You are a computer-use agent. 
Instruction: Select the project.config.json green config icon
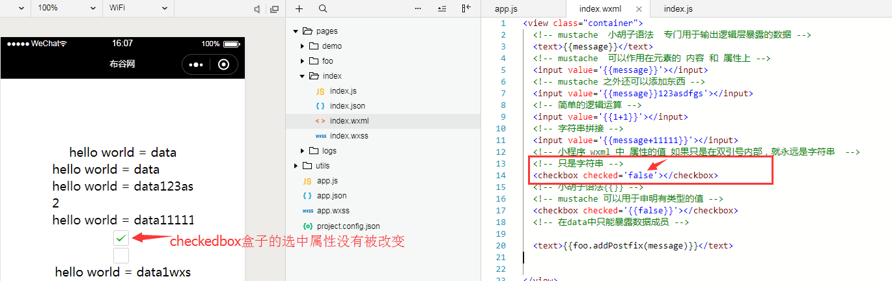coord(307,226)
